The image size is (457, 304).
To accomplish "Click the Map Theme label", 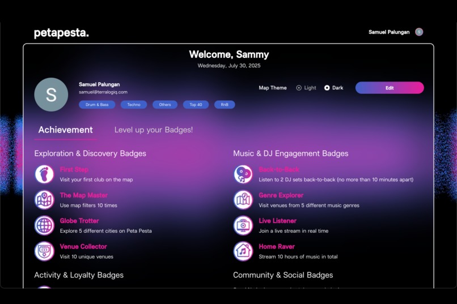I will [x=273, y=88].
